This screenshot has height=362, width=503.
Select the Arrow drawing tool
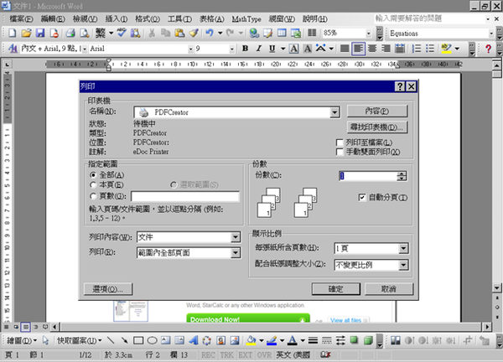tap(124, 340)
